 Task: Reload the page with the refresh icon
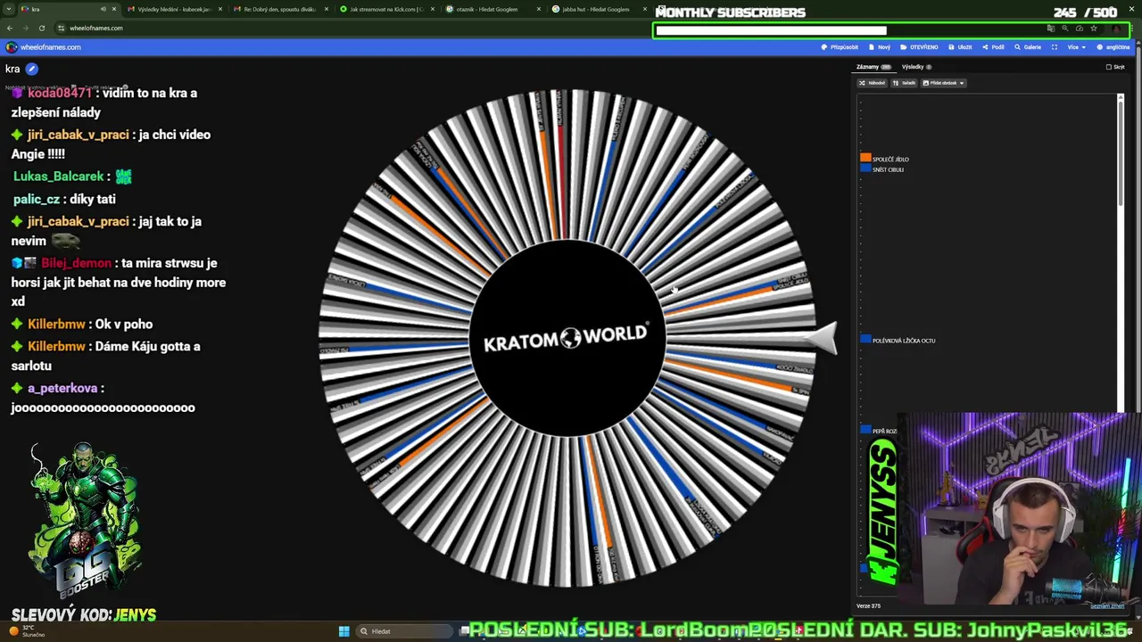41,28
